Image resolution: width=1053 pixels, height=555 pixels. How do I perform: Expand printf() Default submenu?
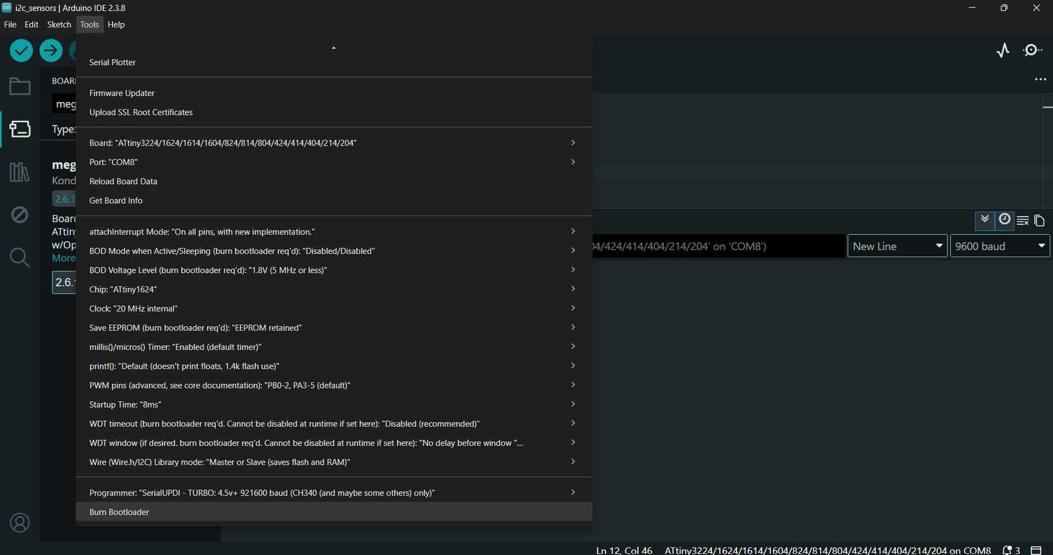pyautogui.click(x=334, y=366)
